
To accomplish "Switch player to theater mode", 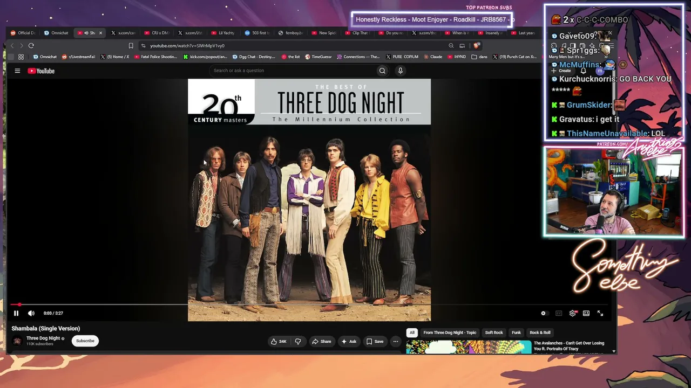I will point(586,313).
